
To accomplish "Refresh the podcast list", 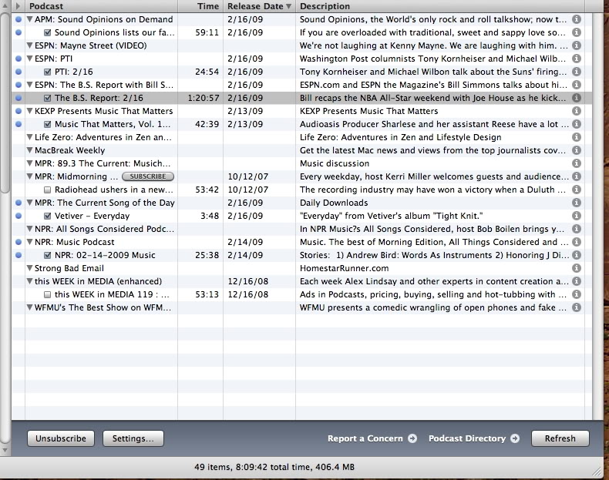I will click(560, 438).
